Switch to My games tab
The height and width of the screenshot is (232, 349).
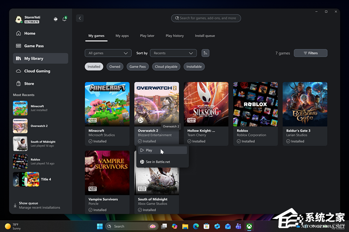[x=96, y=36]
